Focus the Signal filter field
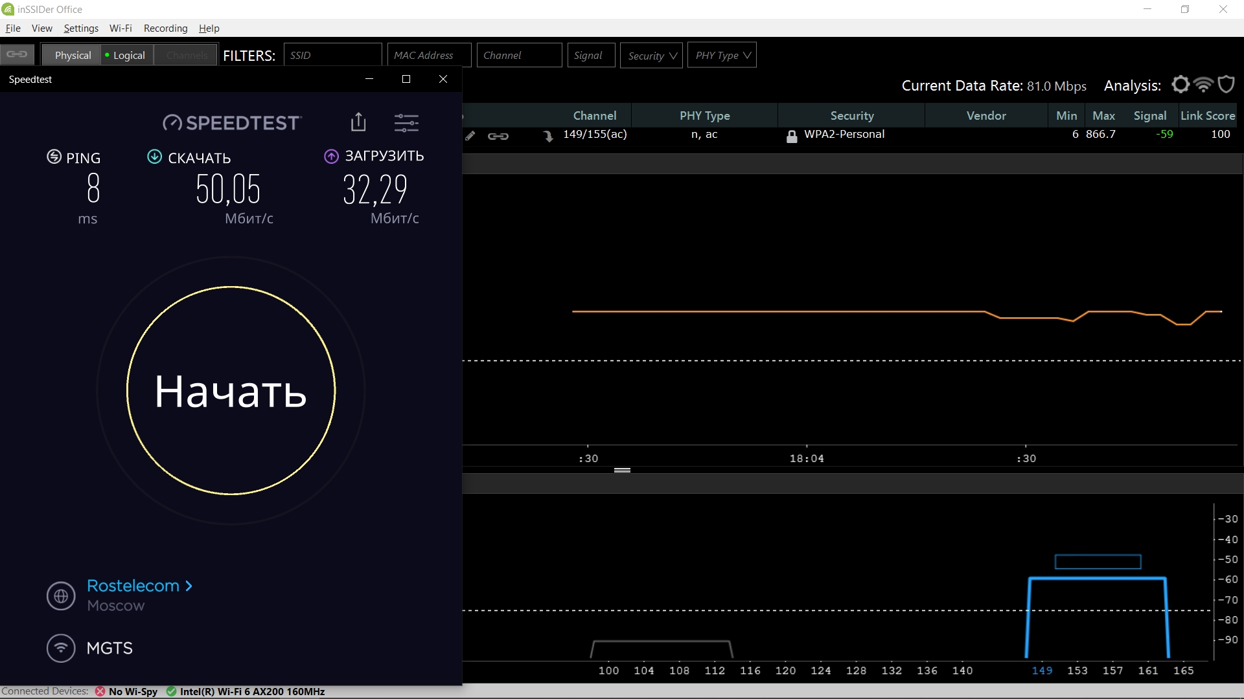Viewport: 1244px width, 699px height. (591, 55)
